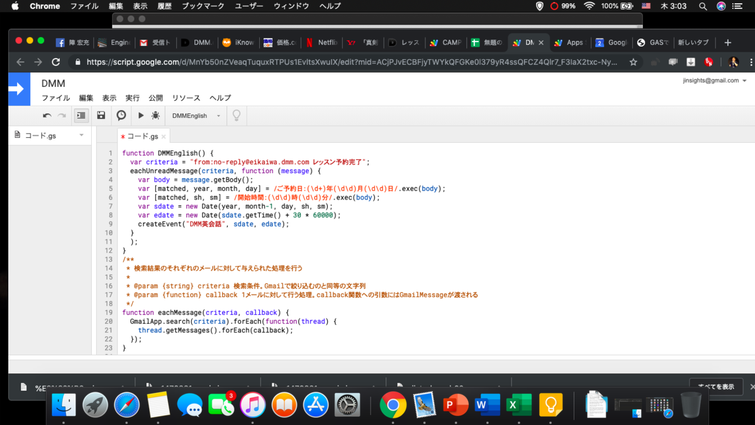Open Spotlight search in macOS menu bar

[703, 6]
